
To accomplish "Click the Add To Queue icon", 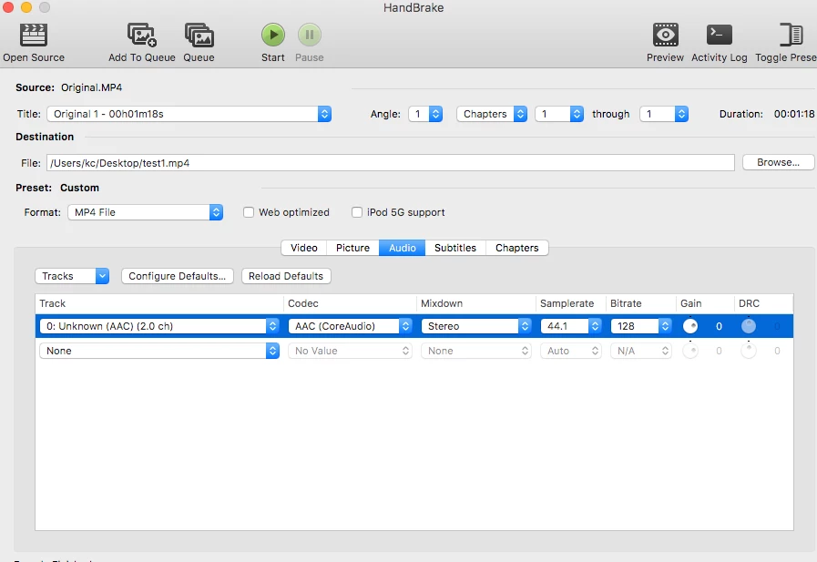I will [x=142, y=35].
